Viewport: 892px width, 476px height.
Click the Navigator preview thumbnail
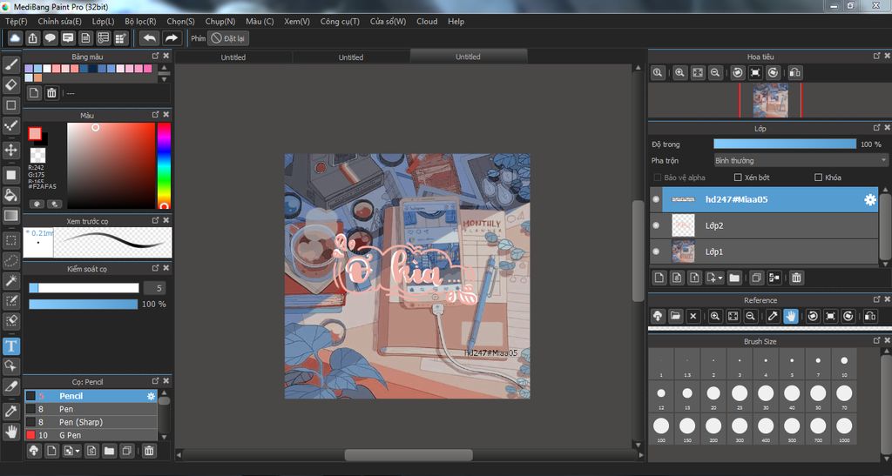[770, 101]
